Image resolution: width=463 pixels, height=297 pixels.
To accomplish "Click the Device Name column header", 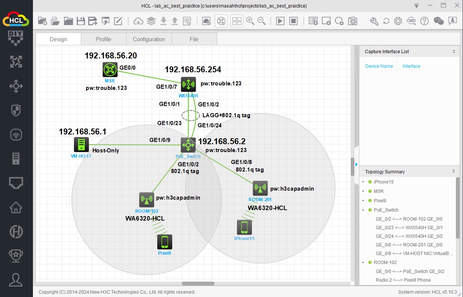I will coord(379,66).
